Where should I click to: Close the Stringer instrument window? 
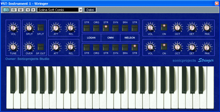pos(217,4)
